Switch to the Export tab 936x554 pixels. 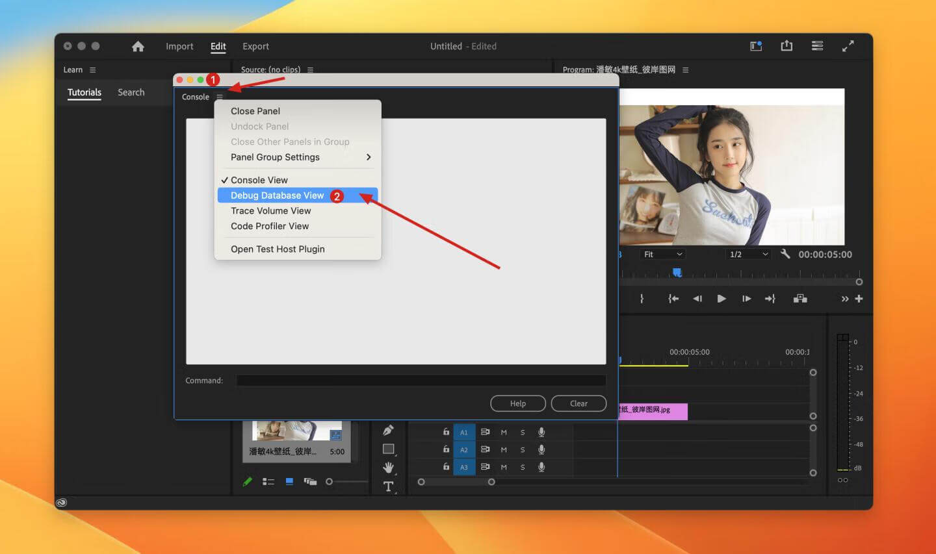pos(255,46)
